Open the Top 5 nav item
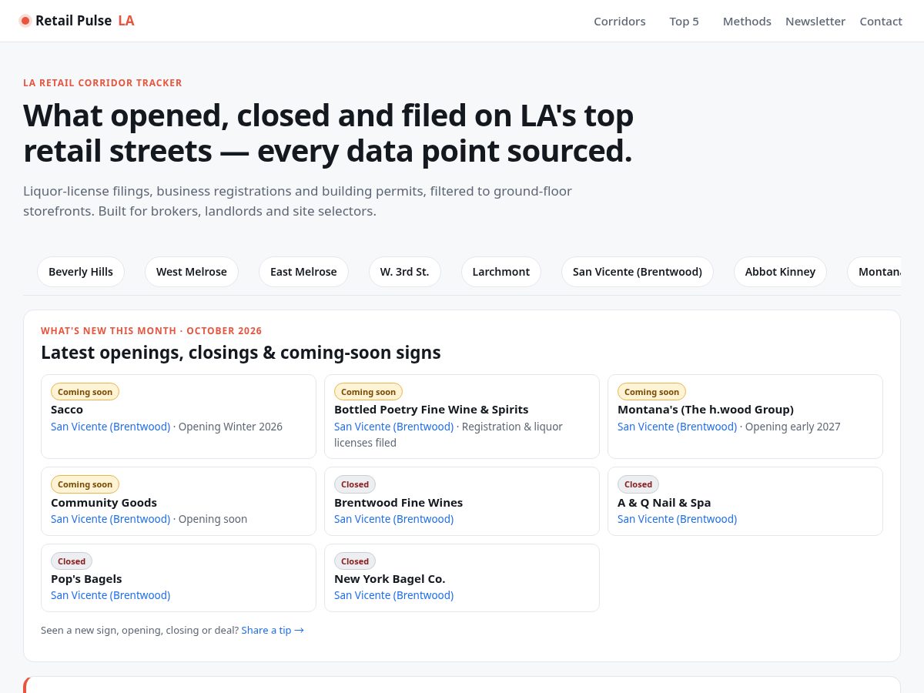 [x=685, y=21]
